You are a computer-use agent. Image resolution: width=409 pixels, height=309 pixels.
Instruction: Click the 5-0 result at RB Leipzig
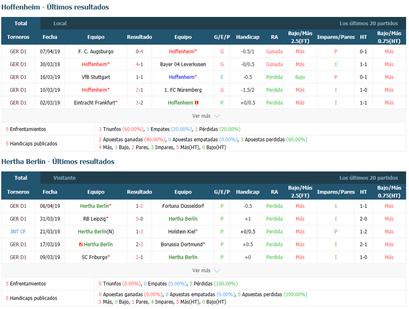click(139, 219)
